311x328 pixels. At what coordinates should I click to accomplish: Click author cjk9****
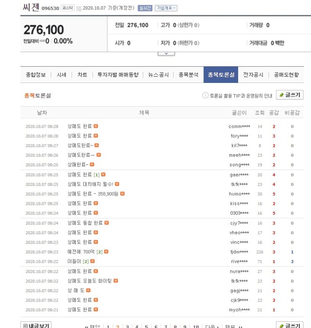tap(239, 300)
